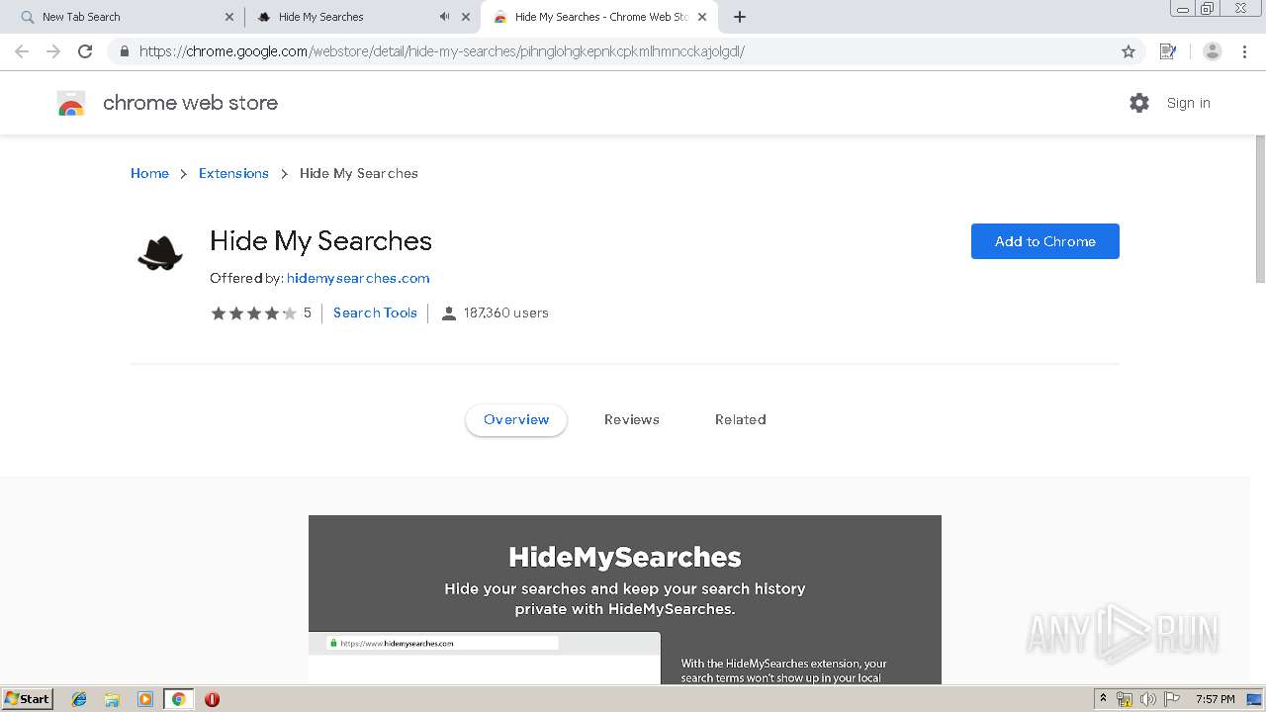The image size is (1266, 712).
Task: Mute audio on the Hide My Searches tab
Action: [x=444, y=17]
